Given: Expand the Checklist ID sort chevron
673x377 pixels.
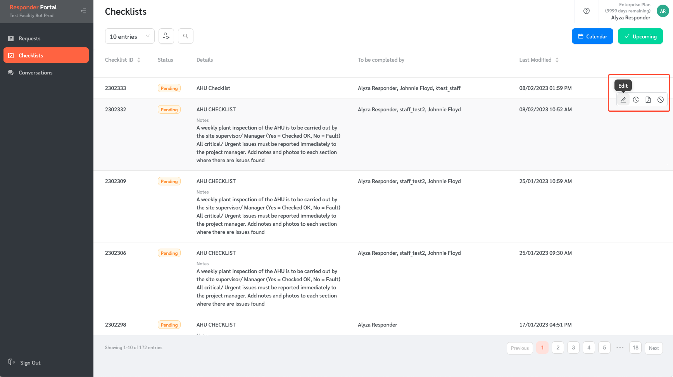Looking at the screenshot, I should [x=139, y=60].
